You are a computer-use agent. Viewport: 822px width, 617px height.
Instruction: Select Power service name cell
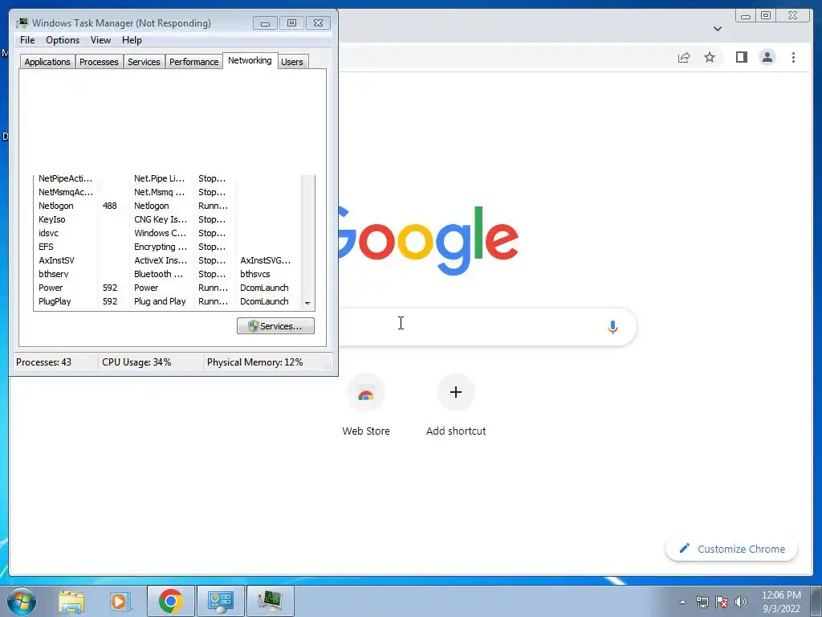(x=51, y=288)
